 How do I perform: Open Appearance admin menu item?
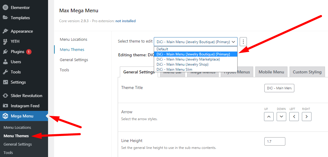click(x=24, y=31)
